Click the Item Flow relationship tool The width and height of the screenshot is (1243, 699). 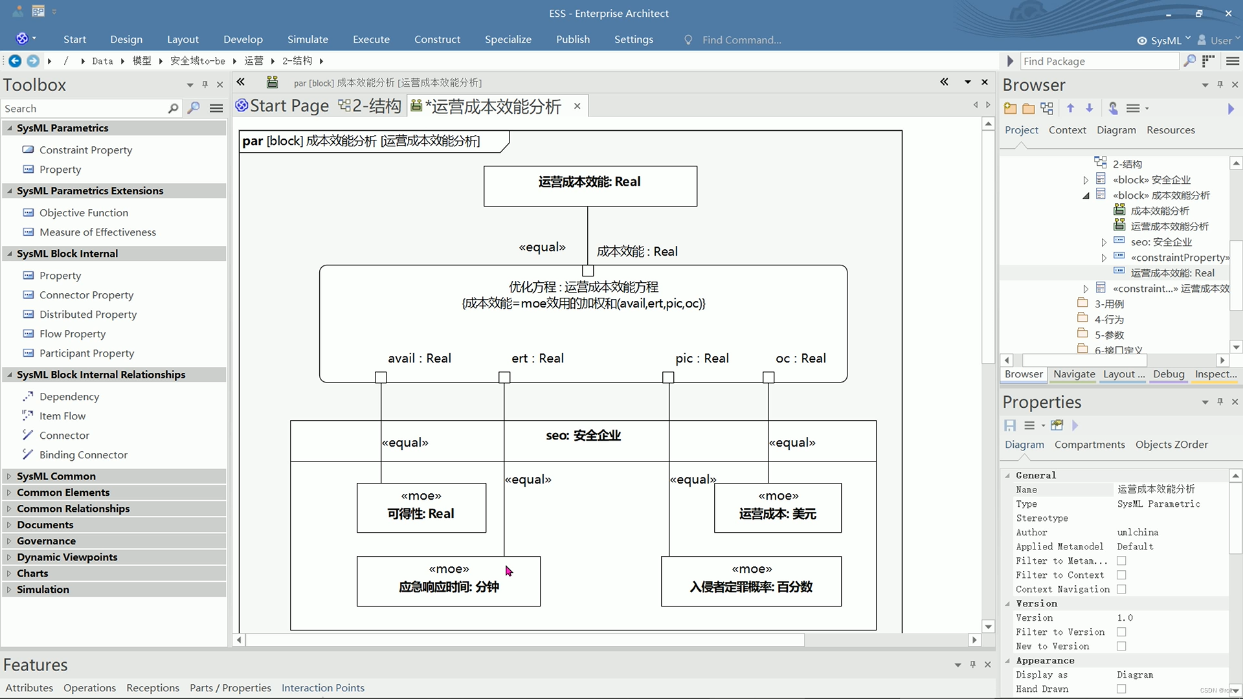pyautogui.click(x=62, y=416)
